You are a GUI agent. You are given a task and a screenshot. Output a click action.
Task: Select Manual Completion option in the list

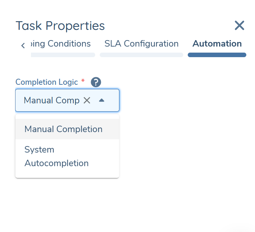(x=67, y=129)
